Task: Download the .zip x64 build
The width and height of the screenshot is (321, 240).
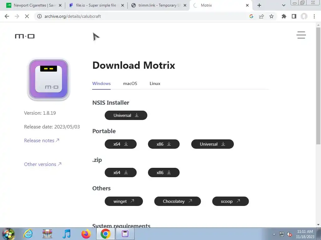Action: click(121, 172)
